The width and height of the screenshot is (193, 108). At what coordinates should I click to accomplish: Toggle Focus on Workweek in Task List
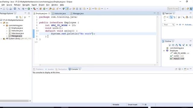[x=179, y=17]
